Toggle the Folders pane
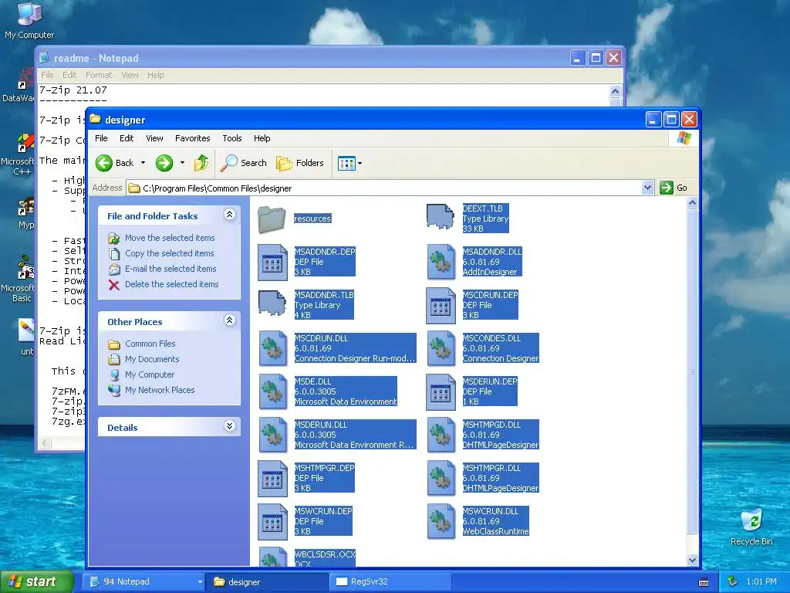 [300, 163]
